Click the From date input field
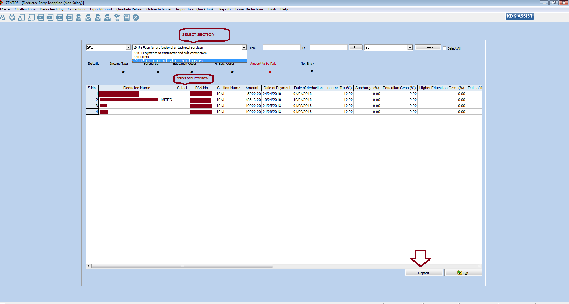Image resolution: width=569 pixels, height=304 pixels. click(281, 47)
